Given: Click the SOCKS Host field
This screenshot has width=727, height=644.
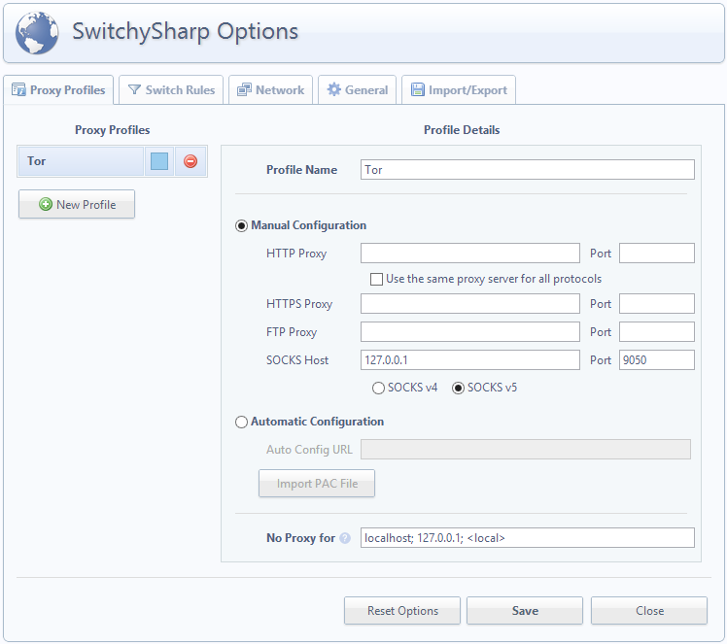Looking at the screenshot, I should 470,360.
